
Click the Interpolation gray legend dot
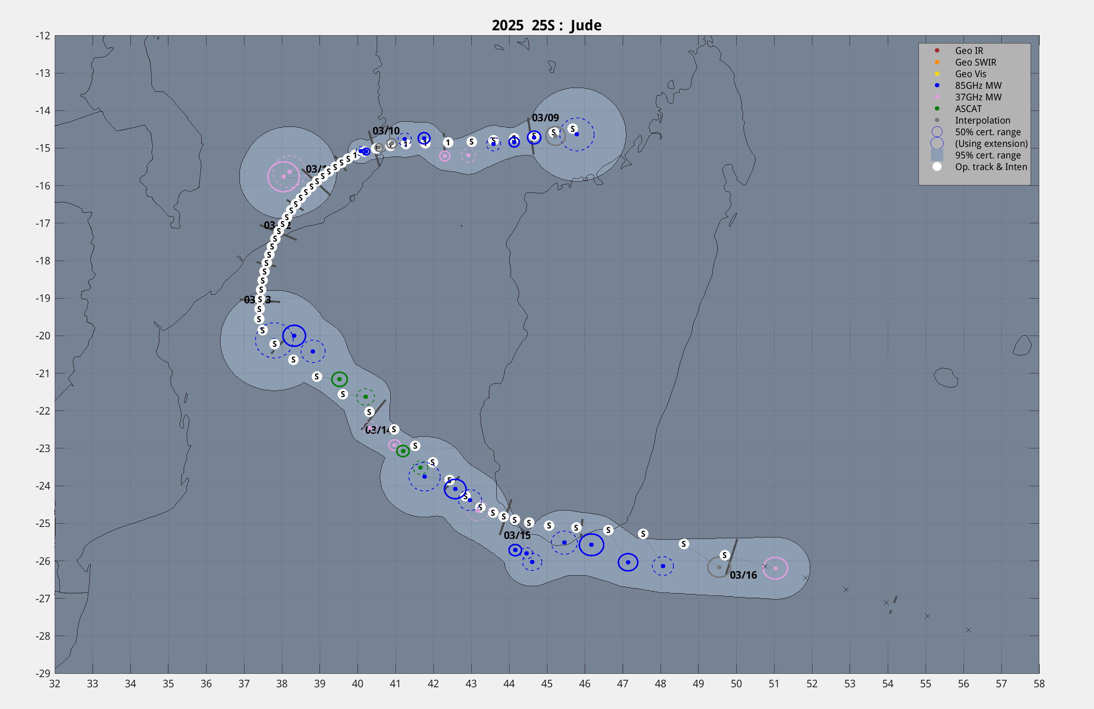tap(937, 120)
